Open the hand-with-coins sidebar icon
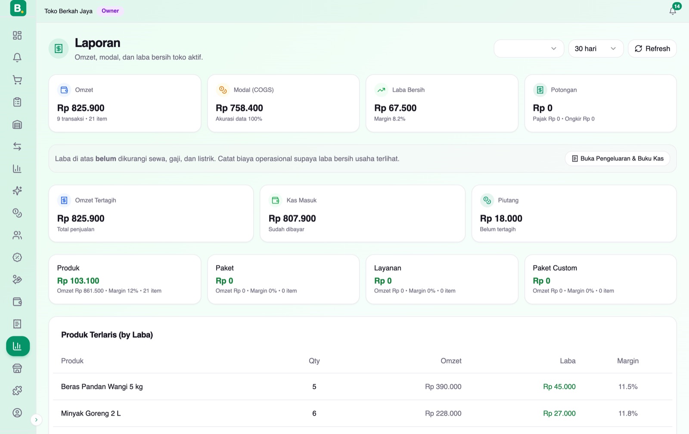The height and width of the screenshot is (434, 689). tap(17, 280)
